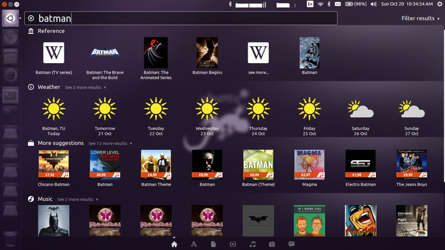445x250 pixels.
Task: Expand More suggestions See 12 more results
Action: coord(110,143)
